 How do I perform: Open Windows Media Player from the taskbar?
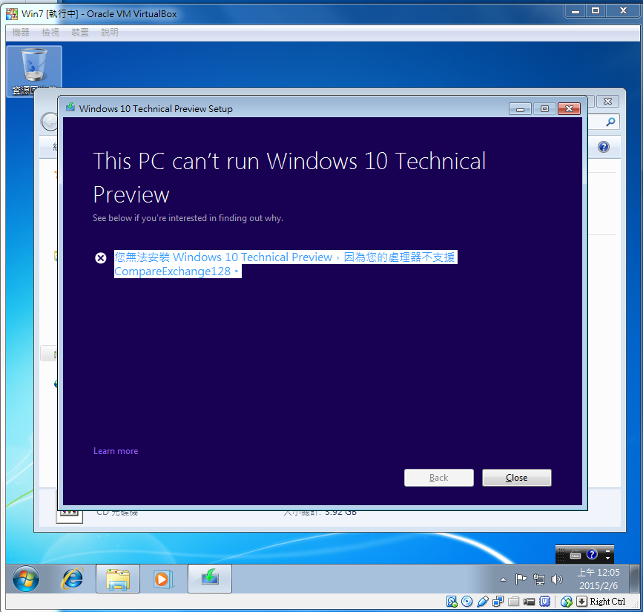pos(163,579)
